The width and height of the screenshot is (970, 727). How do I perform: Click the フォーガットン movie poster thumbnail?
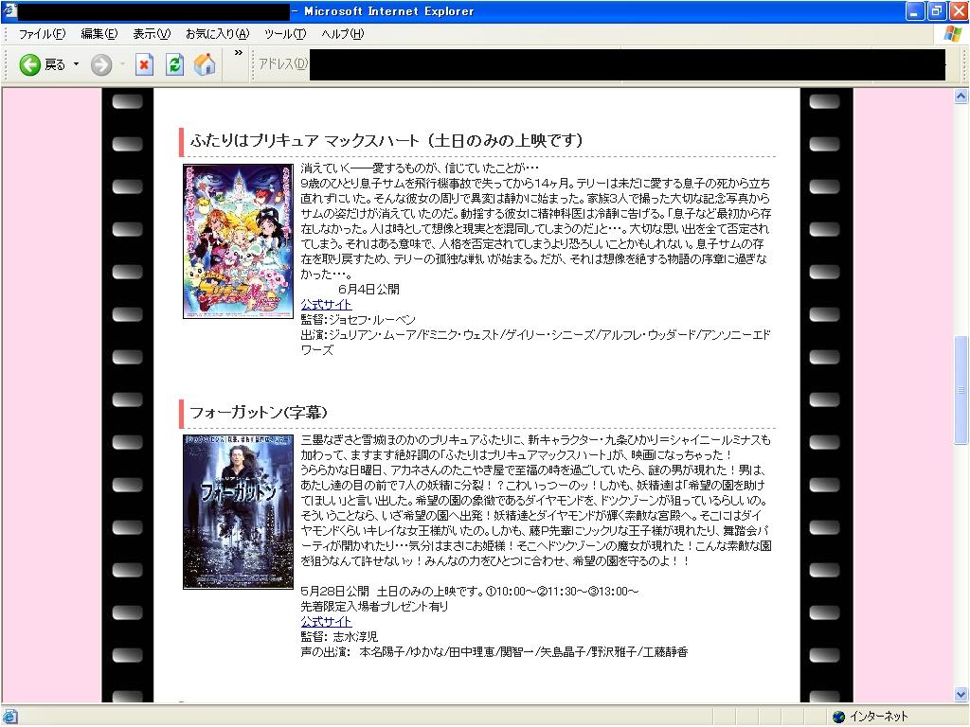tap(238, 511)
